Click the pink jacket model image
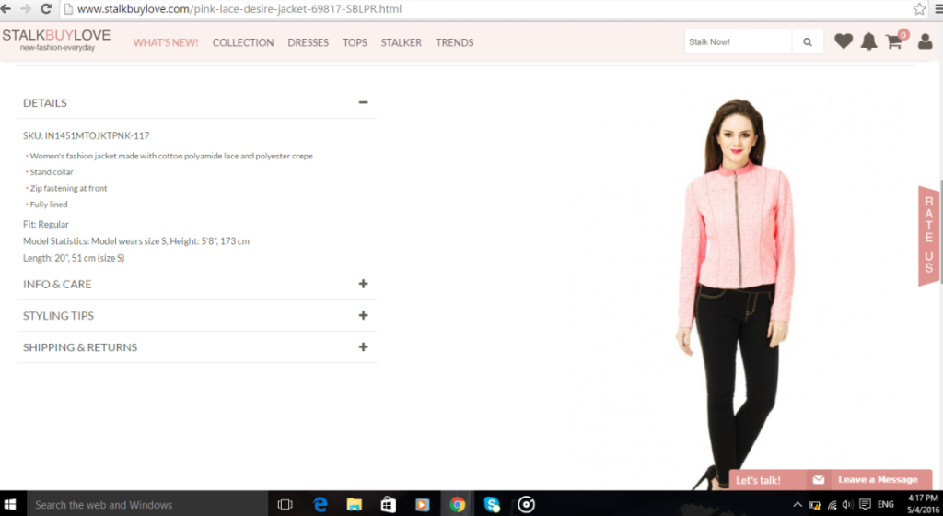Screen dimensions: 943x516 click(x=738, y=293)
